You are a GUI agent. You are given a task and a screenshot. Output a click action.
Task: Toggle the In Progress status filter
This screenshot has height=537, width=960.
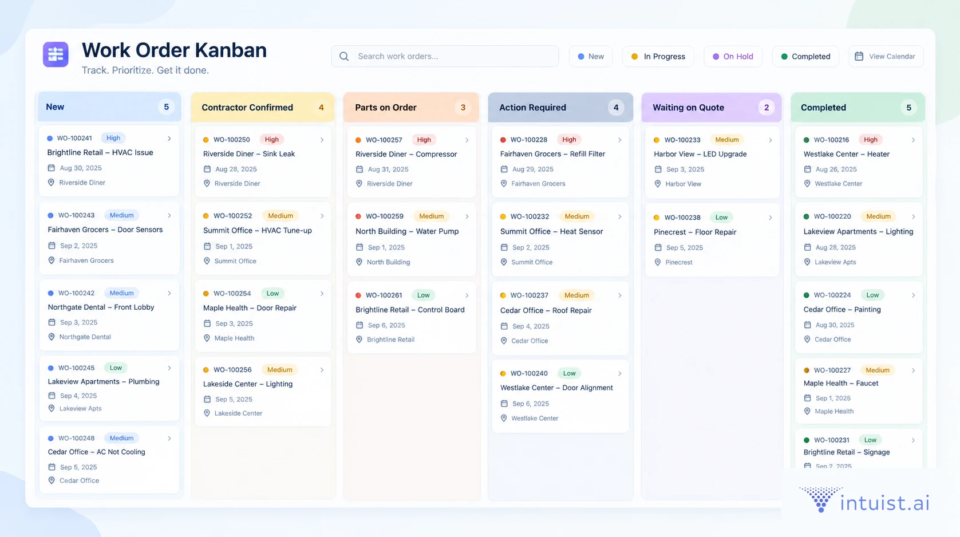tap(658, 56)
